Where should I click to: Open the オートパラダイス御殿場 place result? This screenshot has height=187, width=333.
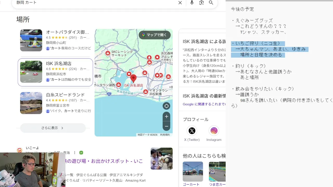coord(55,40)
